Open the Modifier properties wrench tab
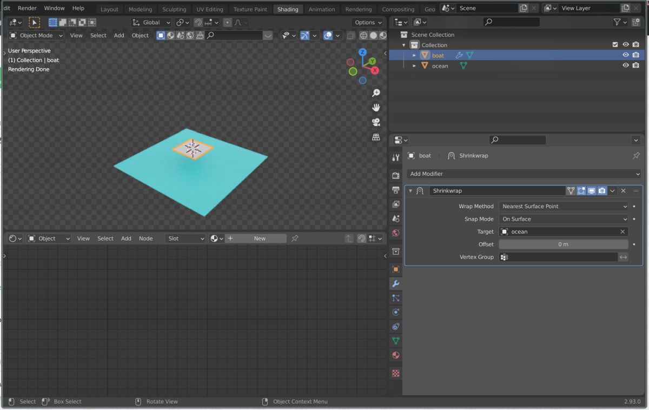Image resolution: width=649 pixels, height=410 pixels. coord(396,284)
